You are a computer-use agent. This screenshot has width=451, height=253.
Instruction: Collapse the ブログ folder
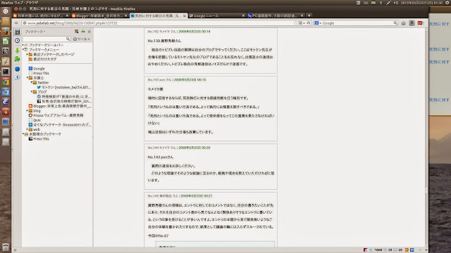[31, 92]
